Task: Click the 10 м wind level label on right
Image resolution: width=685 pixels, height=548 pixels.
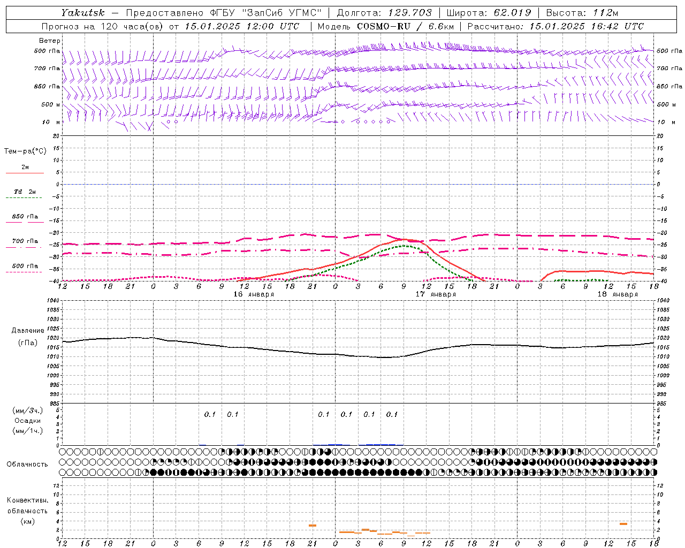Action: (x=666, y=122)
